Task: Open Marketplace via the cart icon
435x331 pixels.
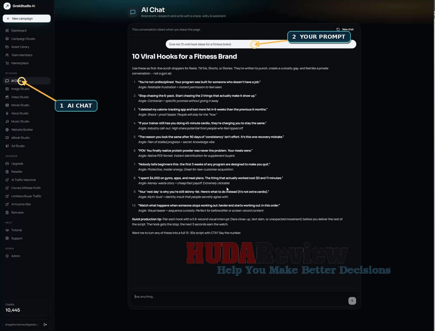Action: 7,63
